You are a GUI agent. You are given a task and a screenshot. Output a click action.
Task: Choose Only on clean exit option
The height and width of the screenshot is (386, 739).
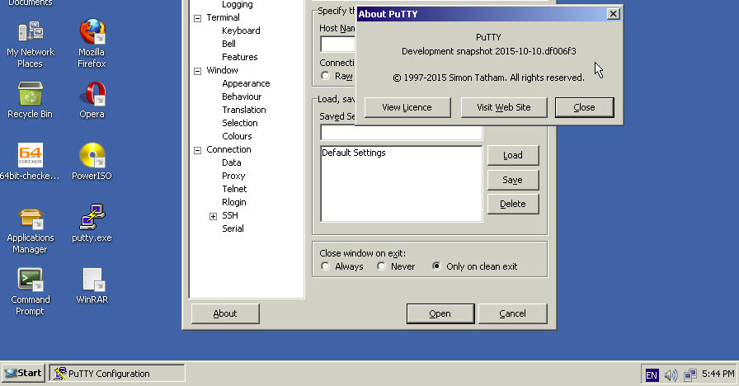click(x=436, y=266)
